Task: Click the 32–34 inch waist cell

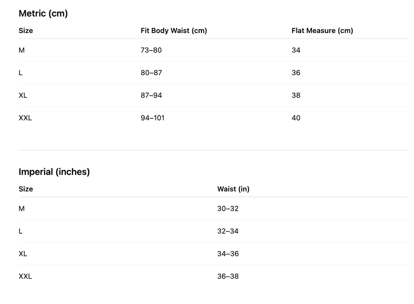Action: pyautogui.click(x=228, y=231)
